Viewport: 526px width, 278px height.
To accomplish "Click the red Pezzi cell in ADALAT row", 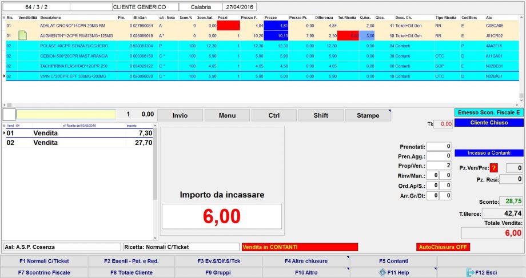I will [229, 26].
